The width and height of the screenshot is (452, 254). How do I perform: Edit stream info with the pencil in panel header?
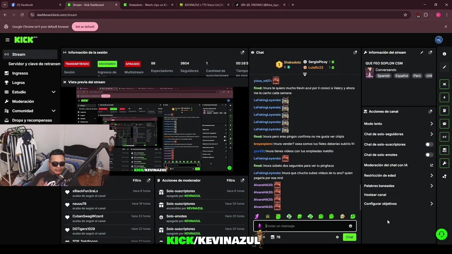(422, 52)
